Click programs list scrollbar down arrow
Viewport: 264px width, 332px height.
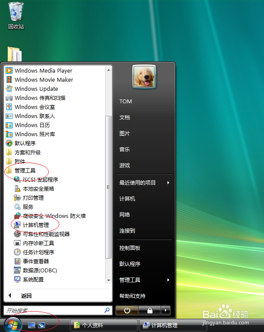coord(109,280)
